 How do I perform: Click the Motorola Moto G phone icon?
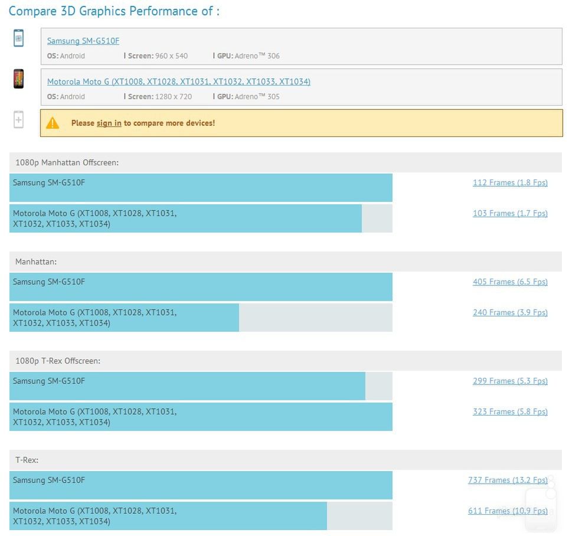[x=19, y=79]
